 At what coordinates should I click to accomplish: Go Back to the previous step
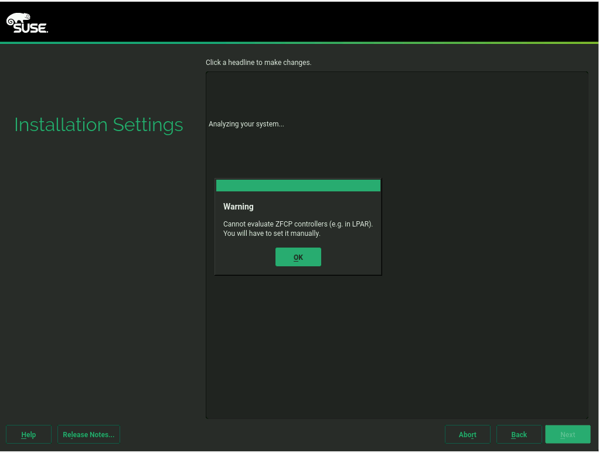click(x=519, y=434)
